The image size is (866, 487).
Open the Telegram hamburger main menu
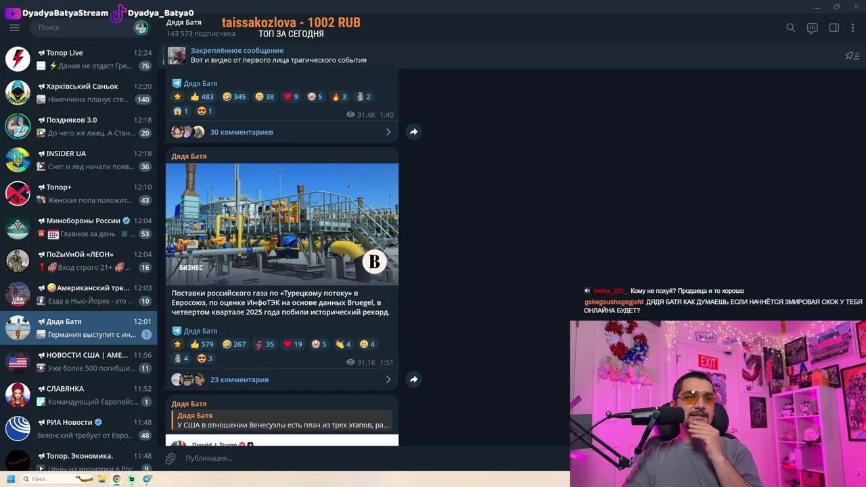click(14, 28)
